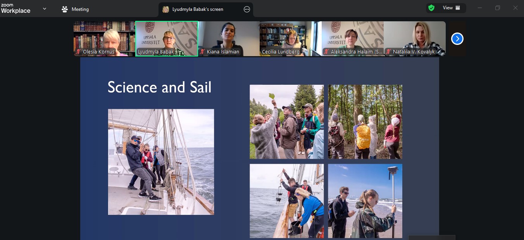Viewport: 524px width, 240px height.
Task: Click Kiana Islamian's muted microphone icon
Action: (202, 52)
